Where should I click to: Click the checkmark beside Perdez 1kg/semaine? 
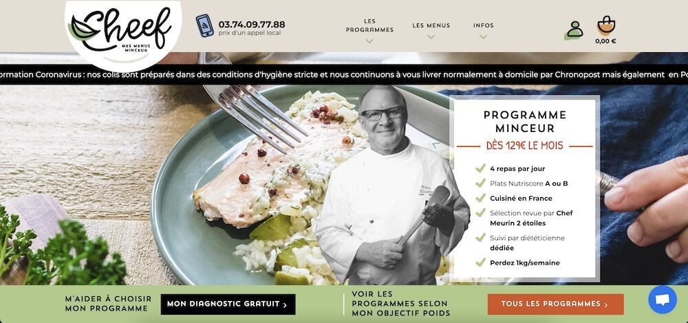(x=480, y=263)
